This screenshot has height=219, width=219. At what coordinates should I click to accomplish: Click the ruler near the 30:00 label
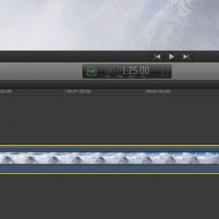pyautogui.click(x=5, y=91)
